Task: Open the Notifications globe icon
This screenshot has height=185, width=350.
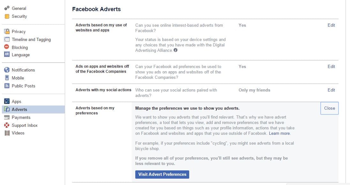Action: (7, 70)
